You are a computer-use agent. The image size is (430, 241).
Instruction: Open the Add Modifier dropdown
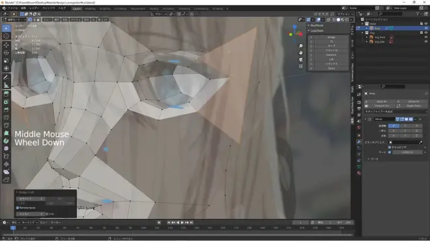pos(395,112)
